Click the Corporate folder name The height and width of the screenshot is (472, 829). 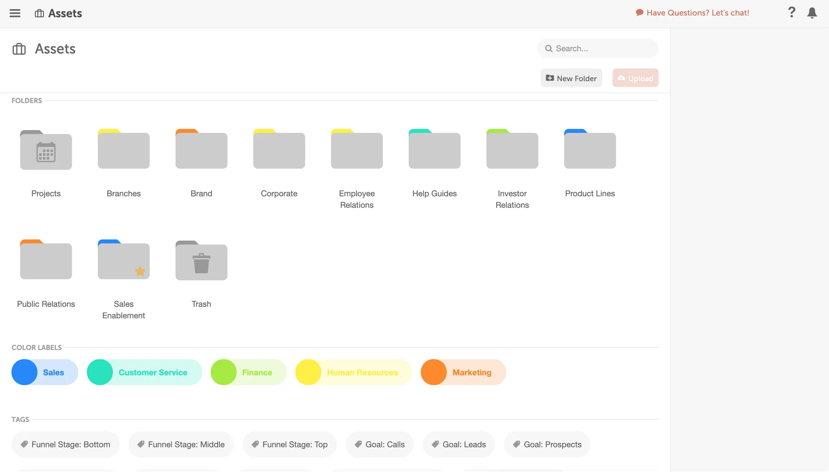pos(279,193)
